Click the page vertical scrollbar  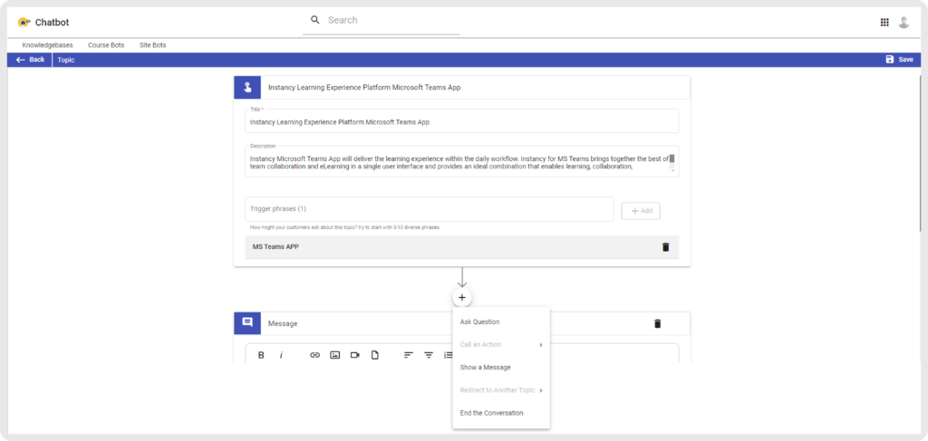click(x=921, y=154)
